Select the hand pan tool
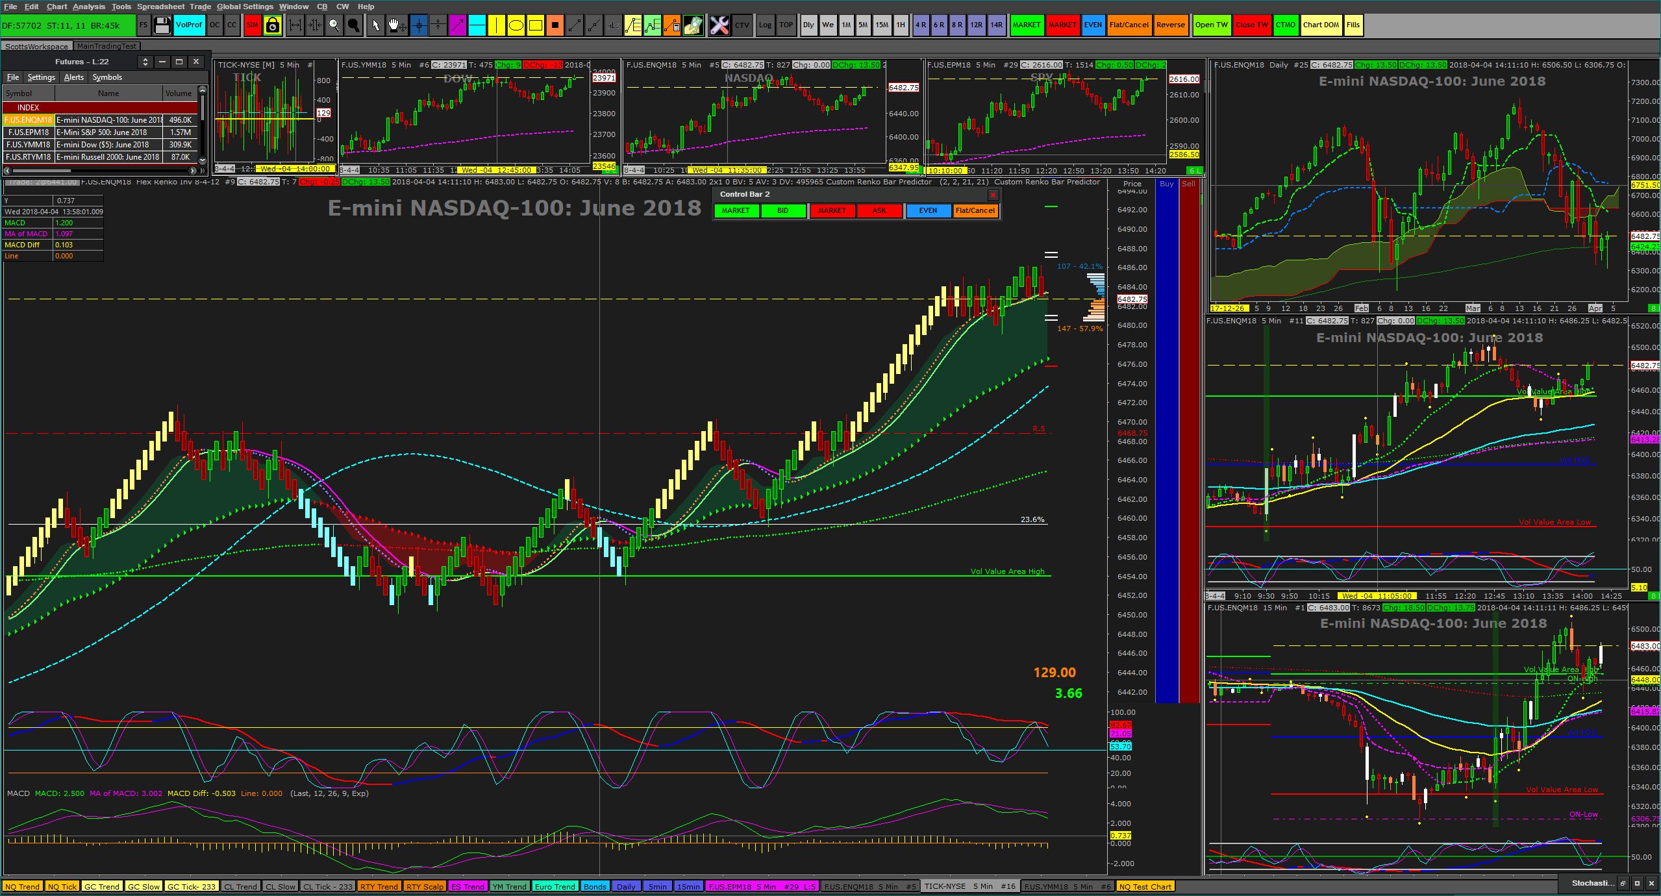The image size is (1661, 896). tap(395, 25)
